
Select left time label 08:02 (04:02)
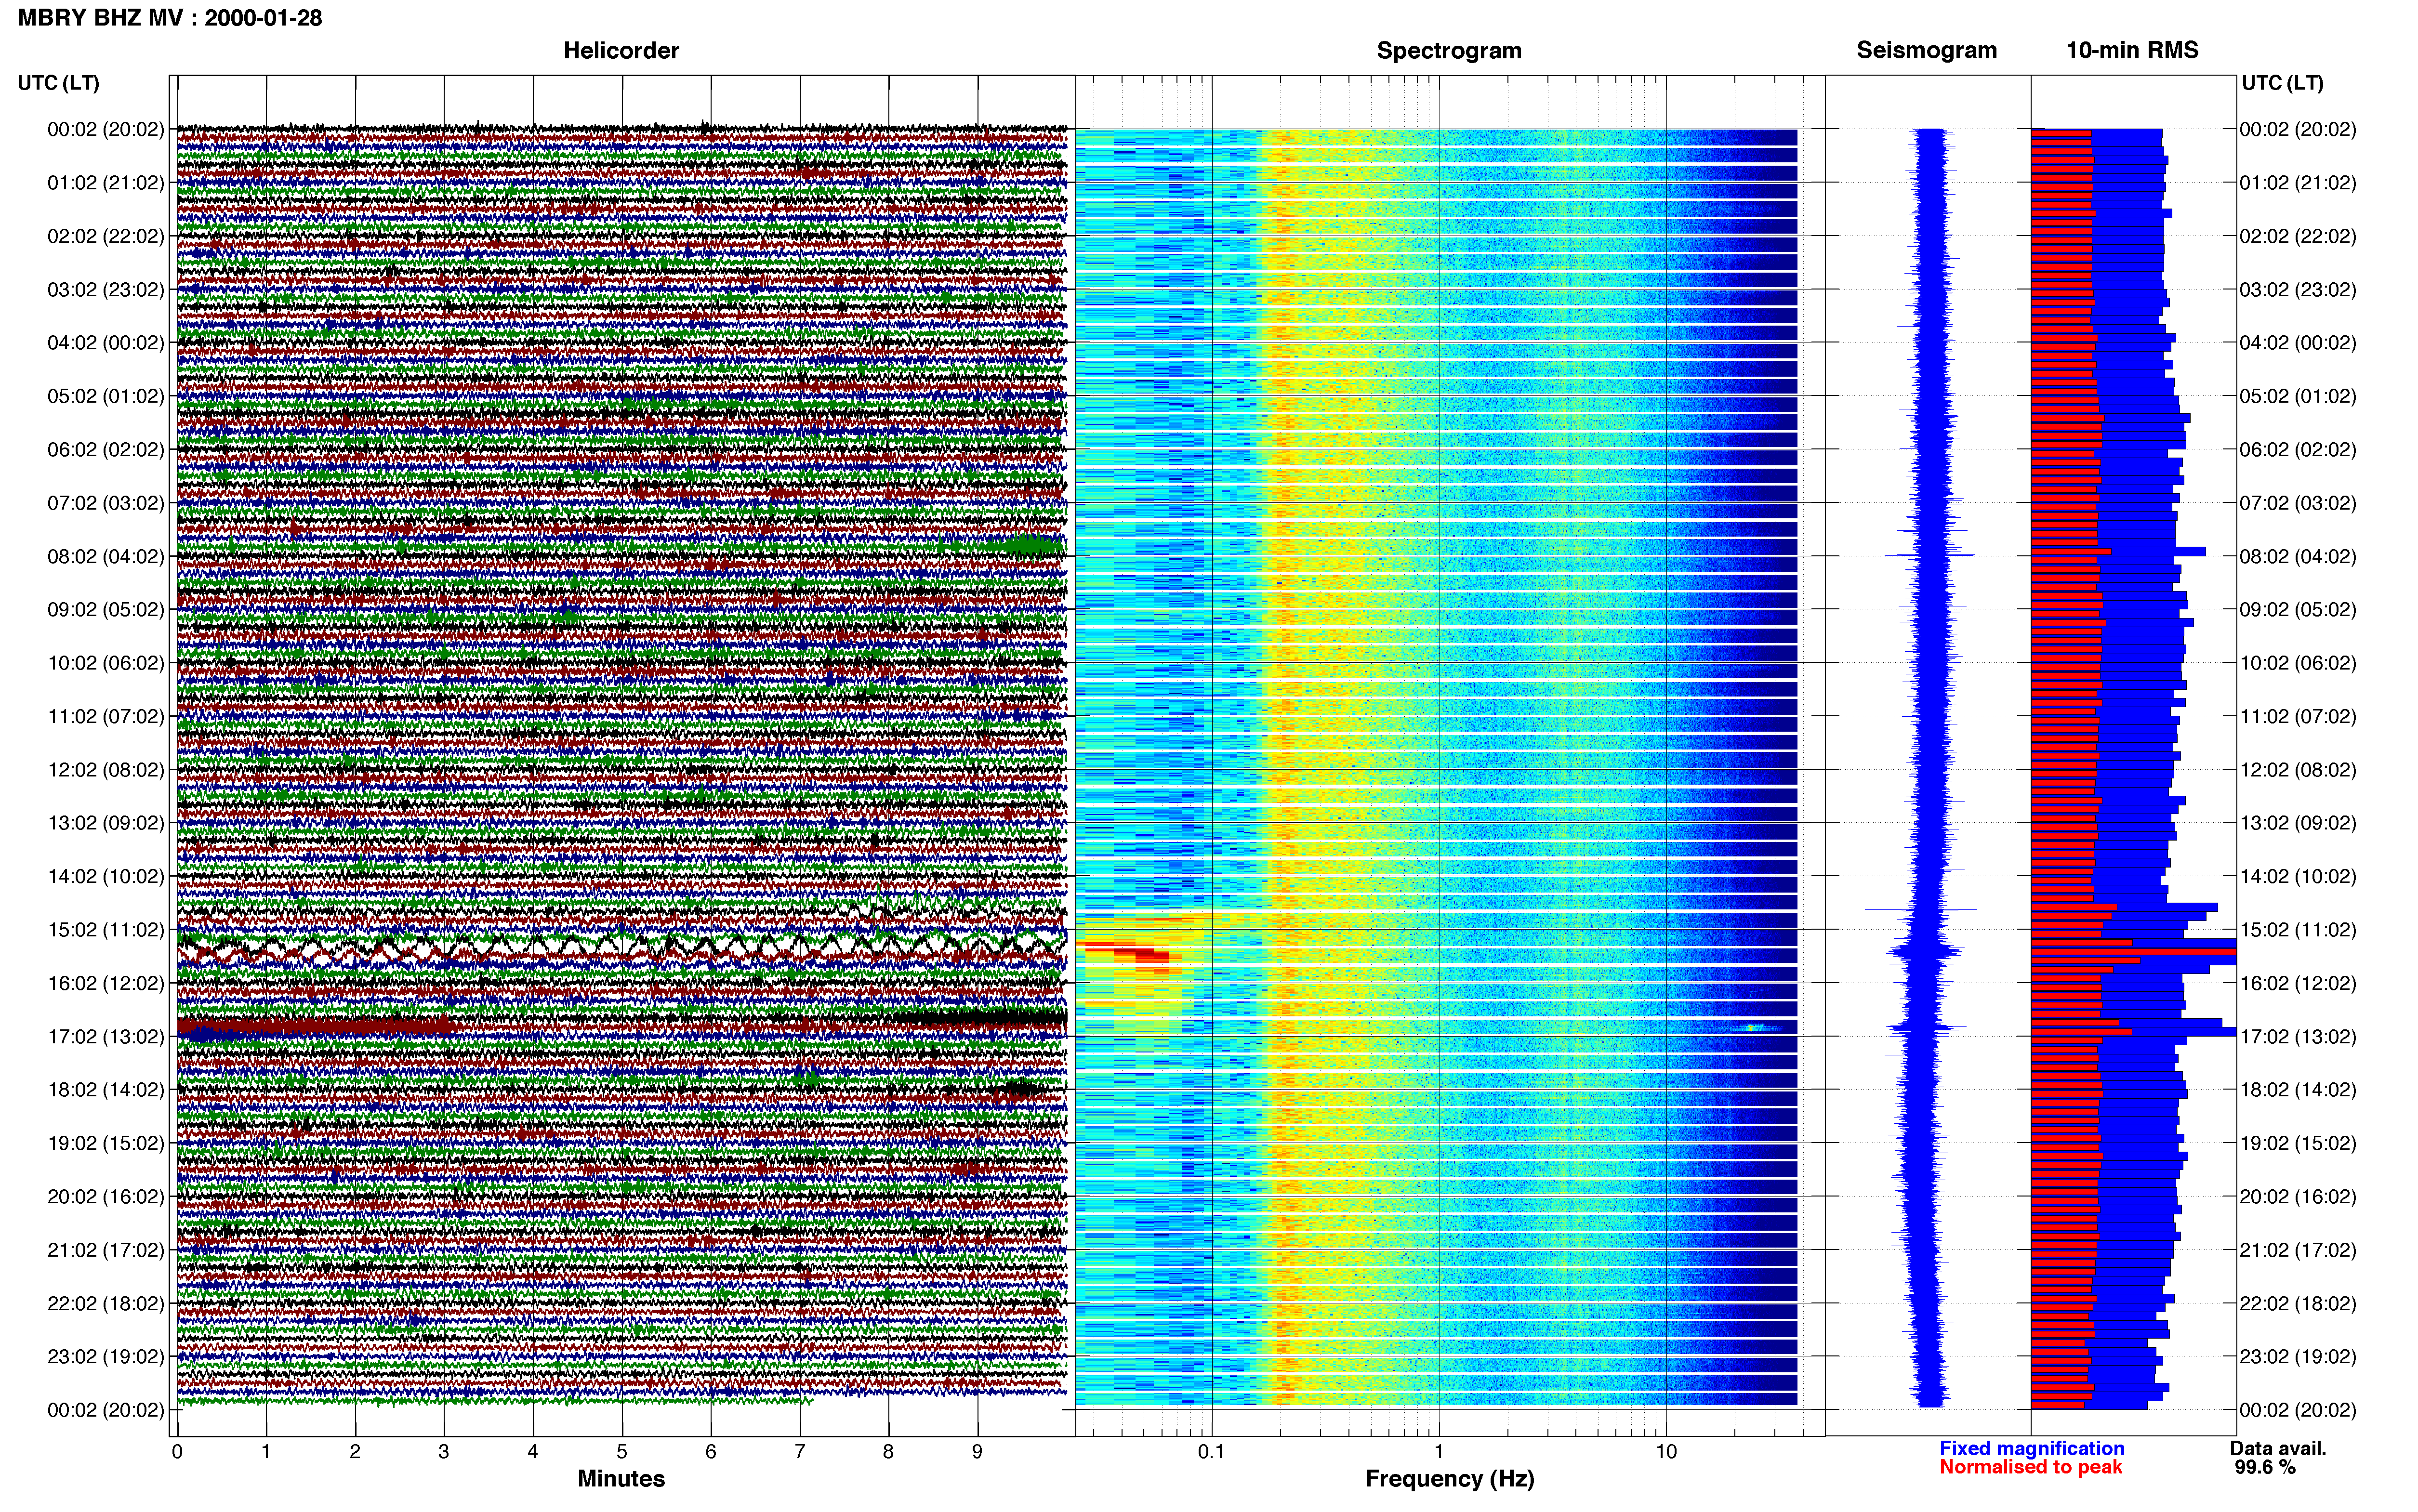tap(106, 556)
